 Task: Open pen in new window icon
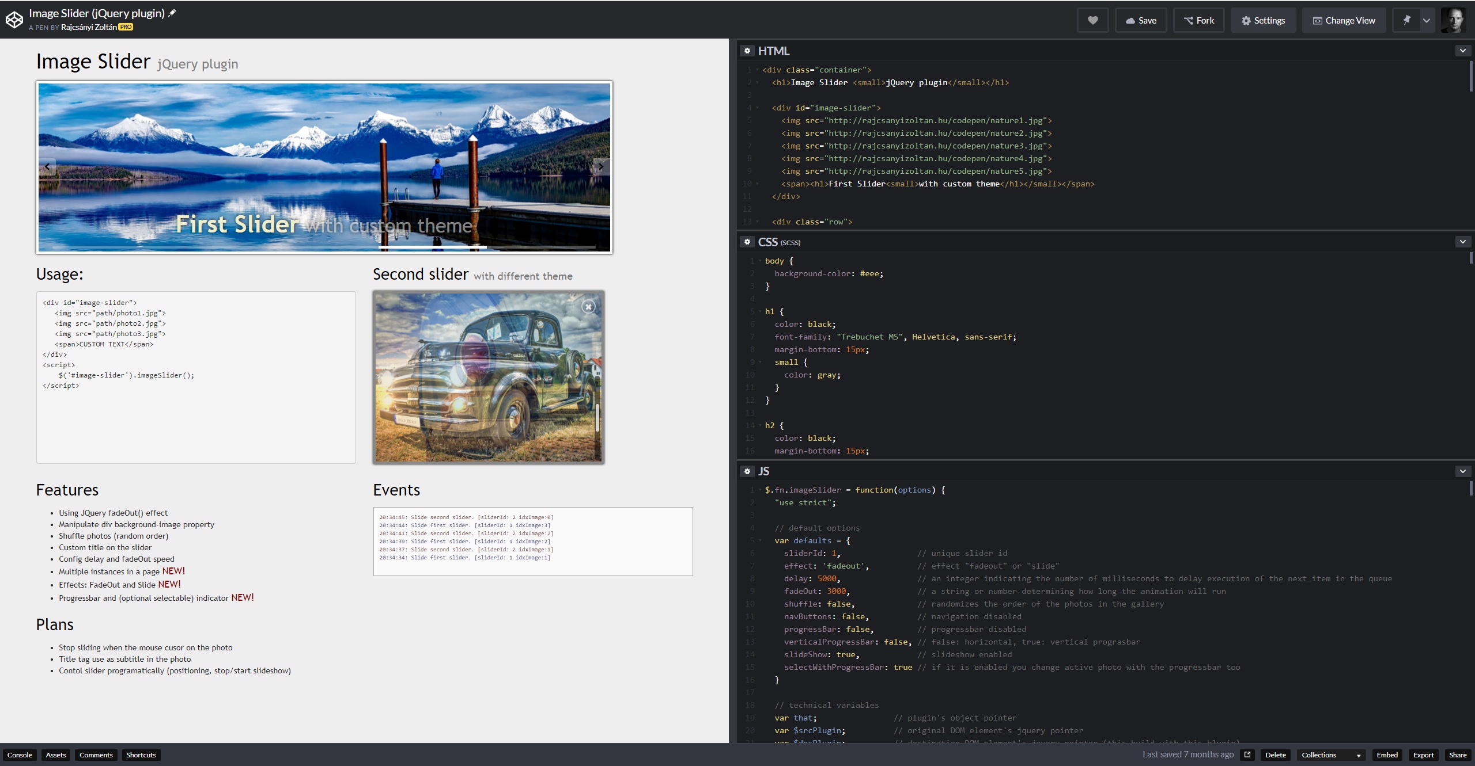(1247, 754)
